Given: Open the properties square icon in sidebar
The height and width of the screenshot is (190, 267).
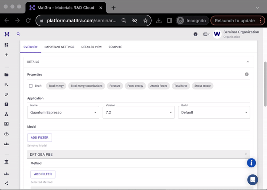Looking at the screenshot, I should pos(7,104).
